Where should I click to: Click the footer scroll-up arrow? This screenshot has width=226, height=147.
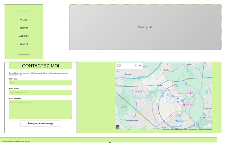tap(110, 142)
